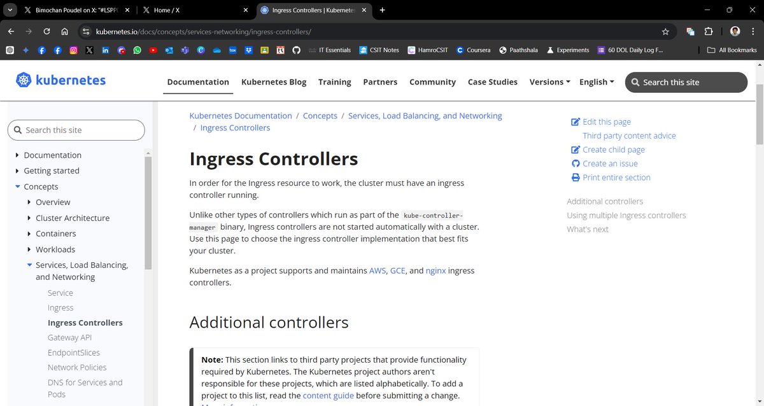Open the GitHub bookmark icon
The height and width of the screenshot is (406, 764).
(x=296, y=50)
